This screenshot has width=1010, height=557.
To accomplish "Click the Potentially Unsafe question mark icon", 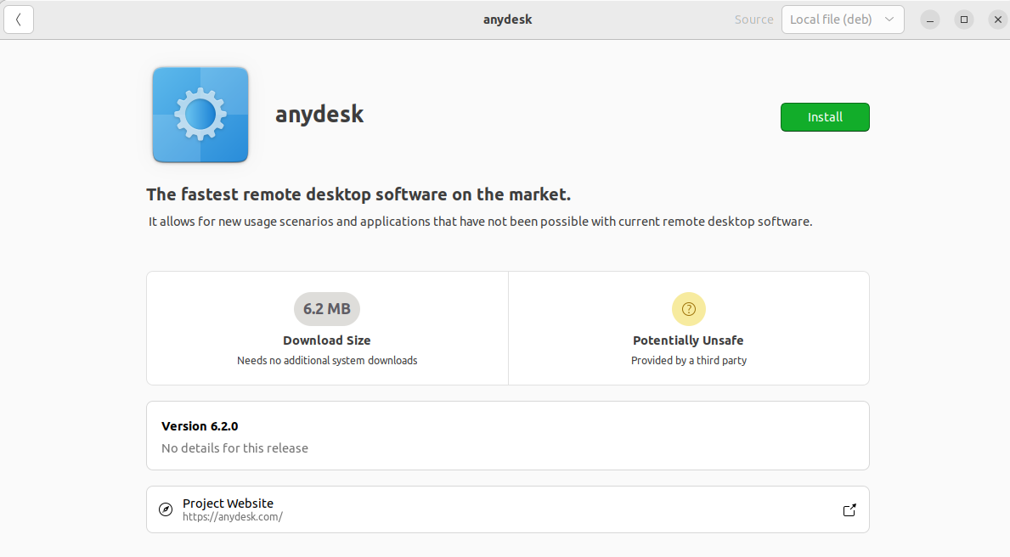I will (x=688, y=309).
